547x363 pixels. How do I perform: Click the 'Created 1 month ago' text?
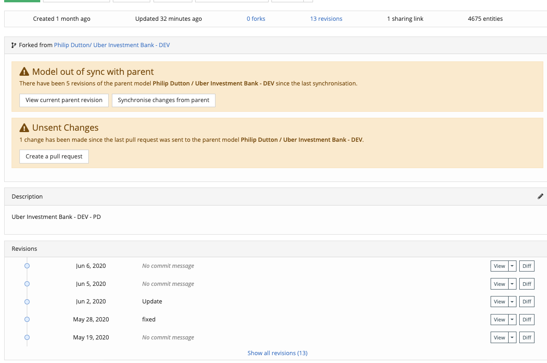tap(62, 19)
